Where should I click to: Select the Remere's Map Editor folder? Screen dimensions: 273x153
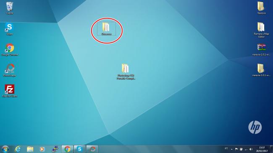tap(261, 30)
